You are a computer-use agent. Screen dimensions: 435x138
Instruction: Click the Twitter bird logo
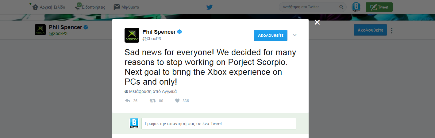[209, 7]
